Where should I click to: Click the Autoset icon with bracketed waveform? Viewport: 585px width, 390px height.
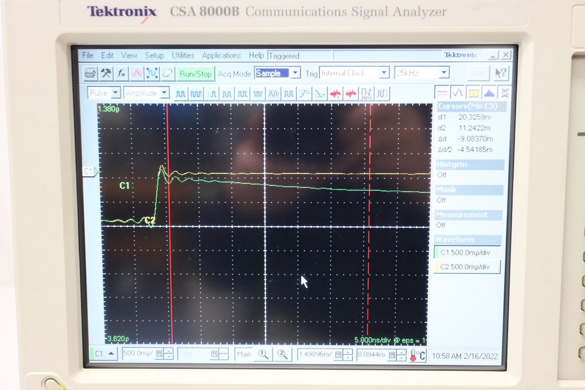tap(152, 74)
